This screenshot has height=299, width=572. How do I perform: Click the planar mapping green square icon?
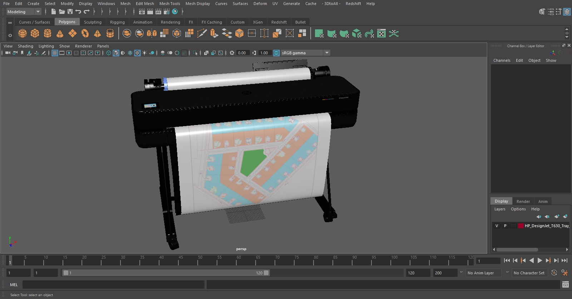319,34
